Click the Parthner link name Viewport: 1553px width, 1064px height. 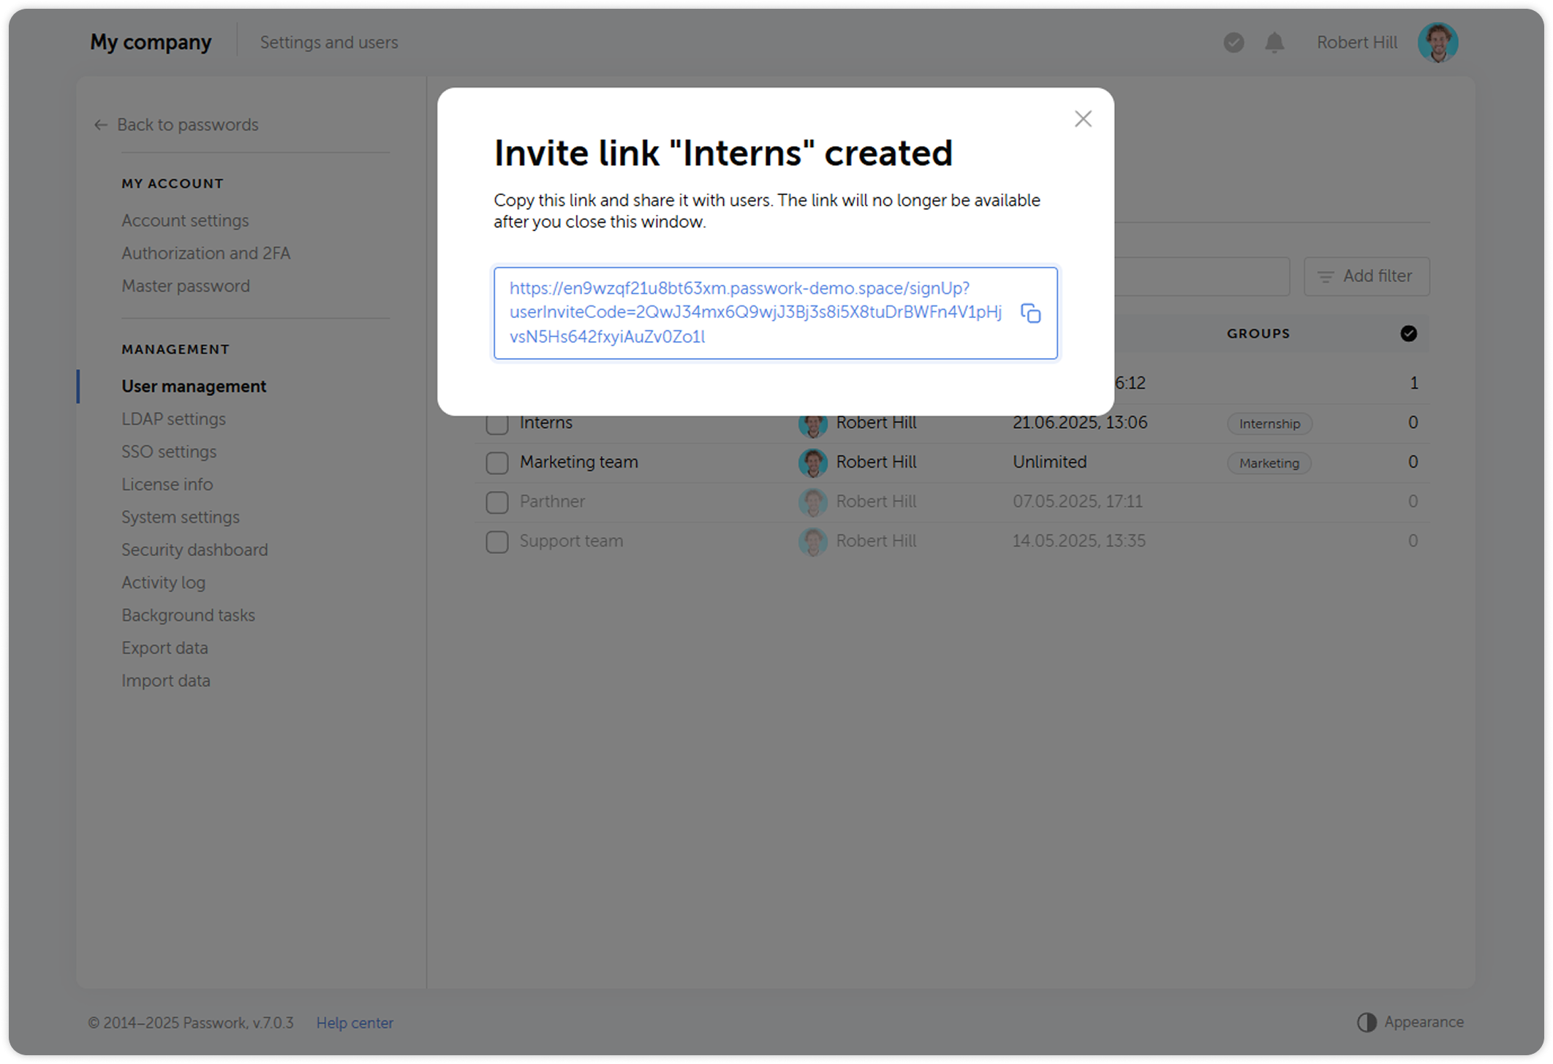(552, 501)
